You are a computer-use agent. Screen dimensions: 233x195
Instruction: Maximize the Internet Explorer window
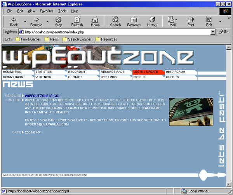pos(223,4)
